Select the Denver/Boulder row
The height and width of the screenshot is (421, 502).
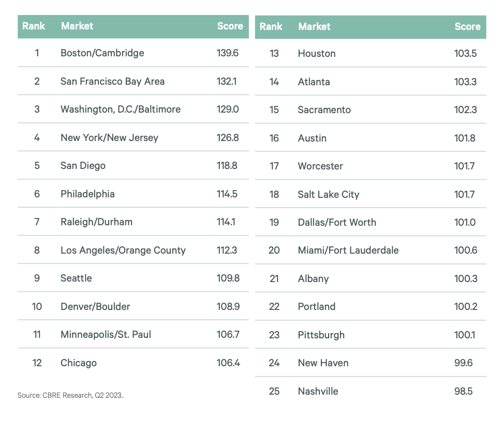(133, 306)
